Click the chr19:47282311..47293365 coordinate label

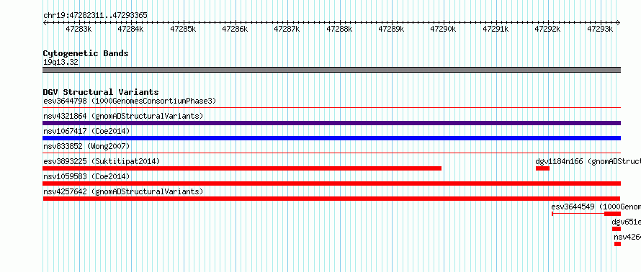coord(95,16)
